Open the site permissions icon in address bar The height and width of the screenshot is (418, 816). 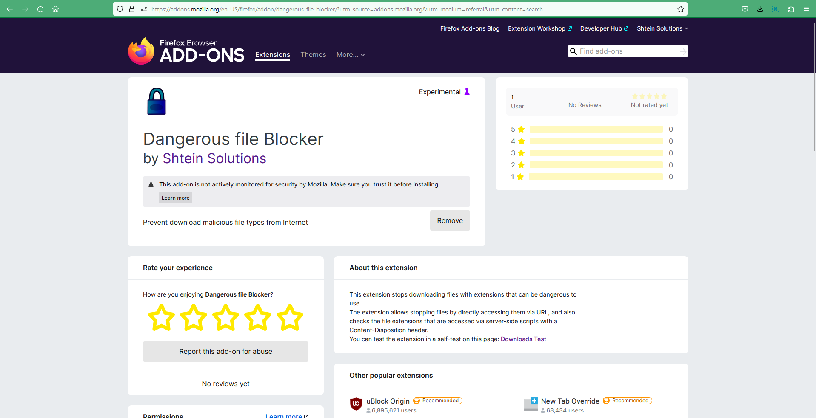point(144,9)
